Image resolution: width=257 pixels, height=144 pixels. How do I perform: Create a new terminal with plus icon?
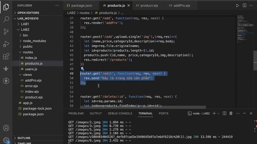(x=214, y=113)
